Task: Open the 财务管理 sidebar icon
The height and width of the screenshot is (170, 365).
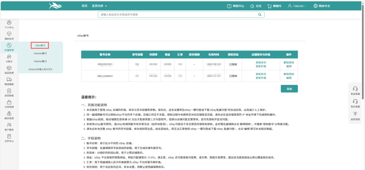Action: coord(9,114)
